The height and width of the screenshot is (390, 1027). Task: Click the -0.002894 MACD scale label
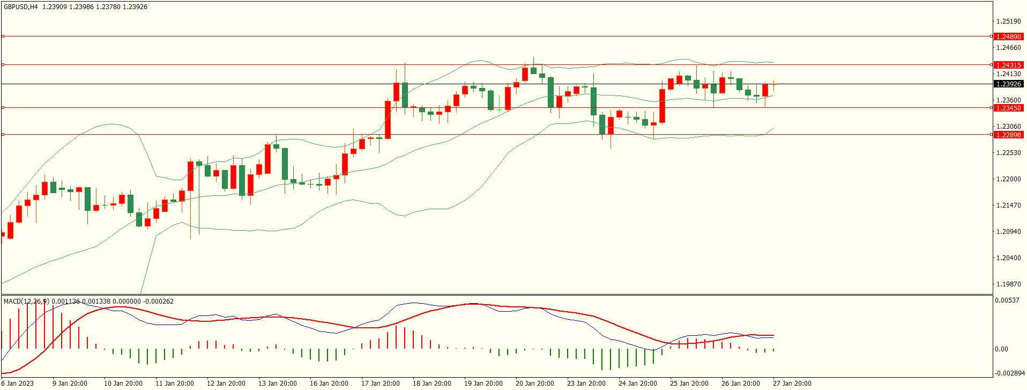[x=1010, y=373]
